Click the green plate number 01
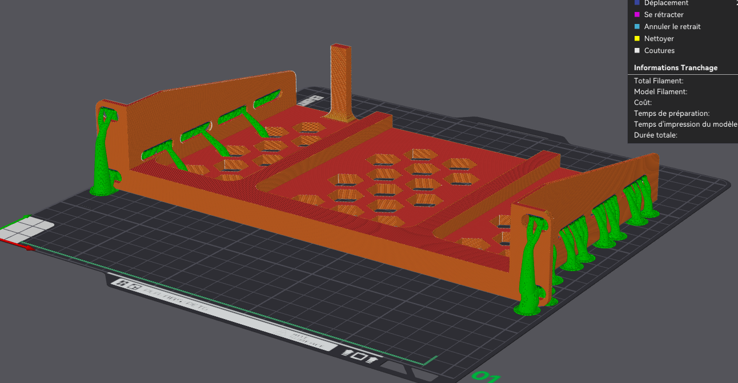This screenshot has height=383, width=738. pos(485,377)
